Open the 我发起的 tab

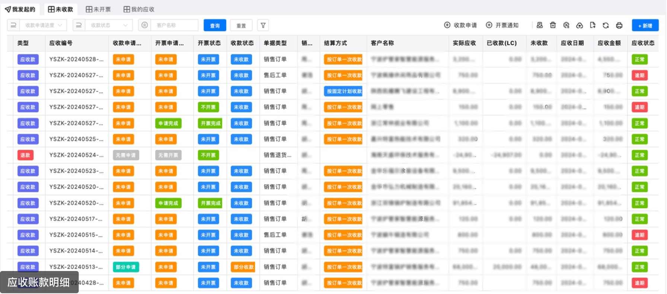(x=20, y=9)
